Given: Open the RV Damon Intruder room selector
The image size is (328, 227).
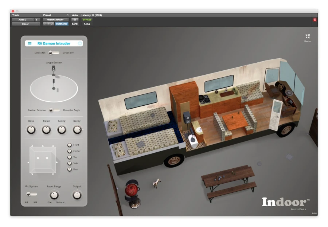Looking at the screenshot, I should [54, 43].
